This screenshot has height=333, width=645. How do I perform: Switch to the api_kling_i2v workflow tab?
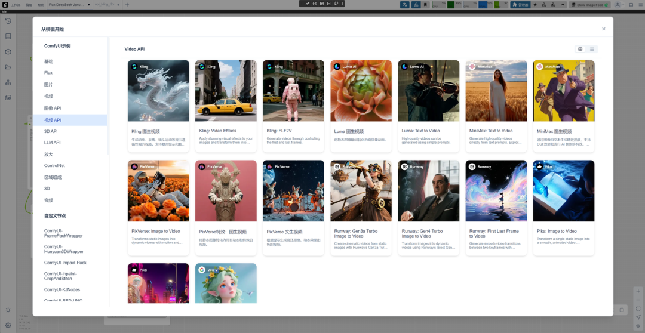(107, 5)
